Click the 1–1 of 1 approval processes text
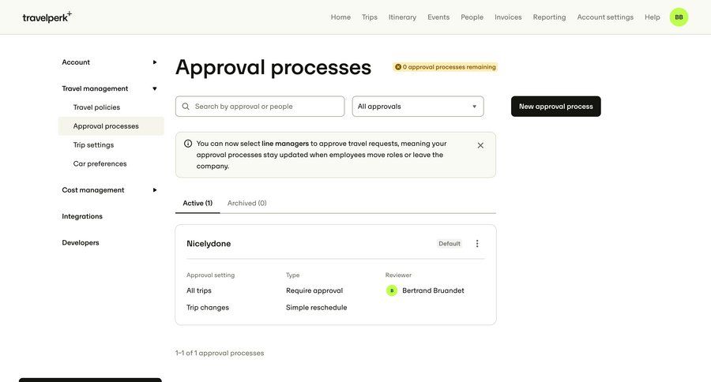 [220, 353]
